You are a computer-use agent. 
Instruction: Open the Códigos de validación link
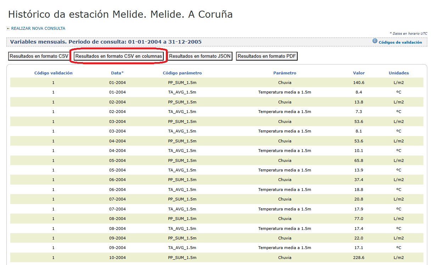[x=400, y=42]
